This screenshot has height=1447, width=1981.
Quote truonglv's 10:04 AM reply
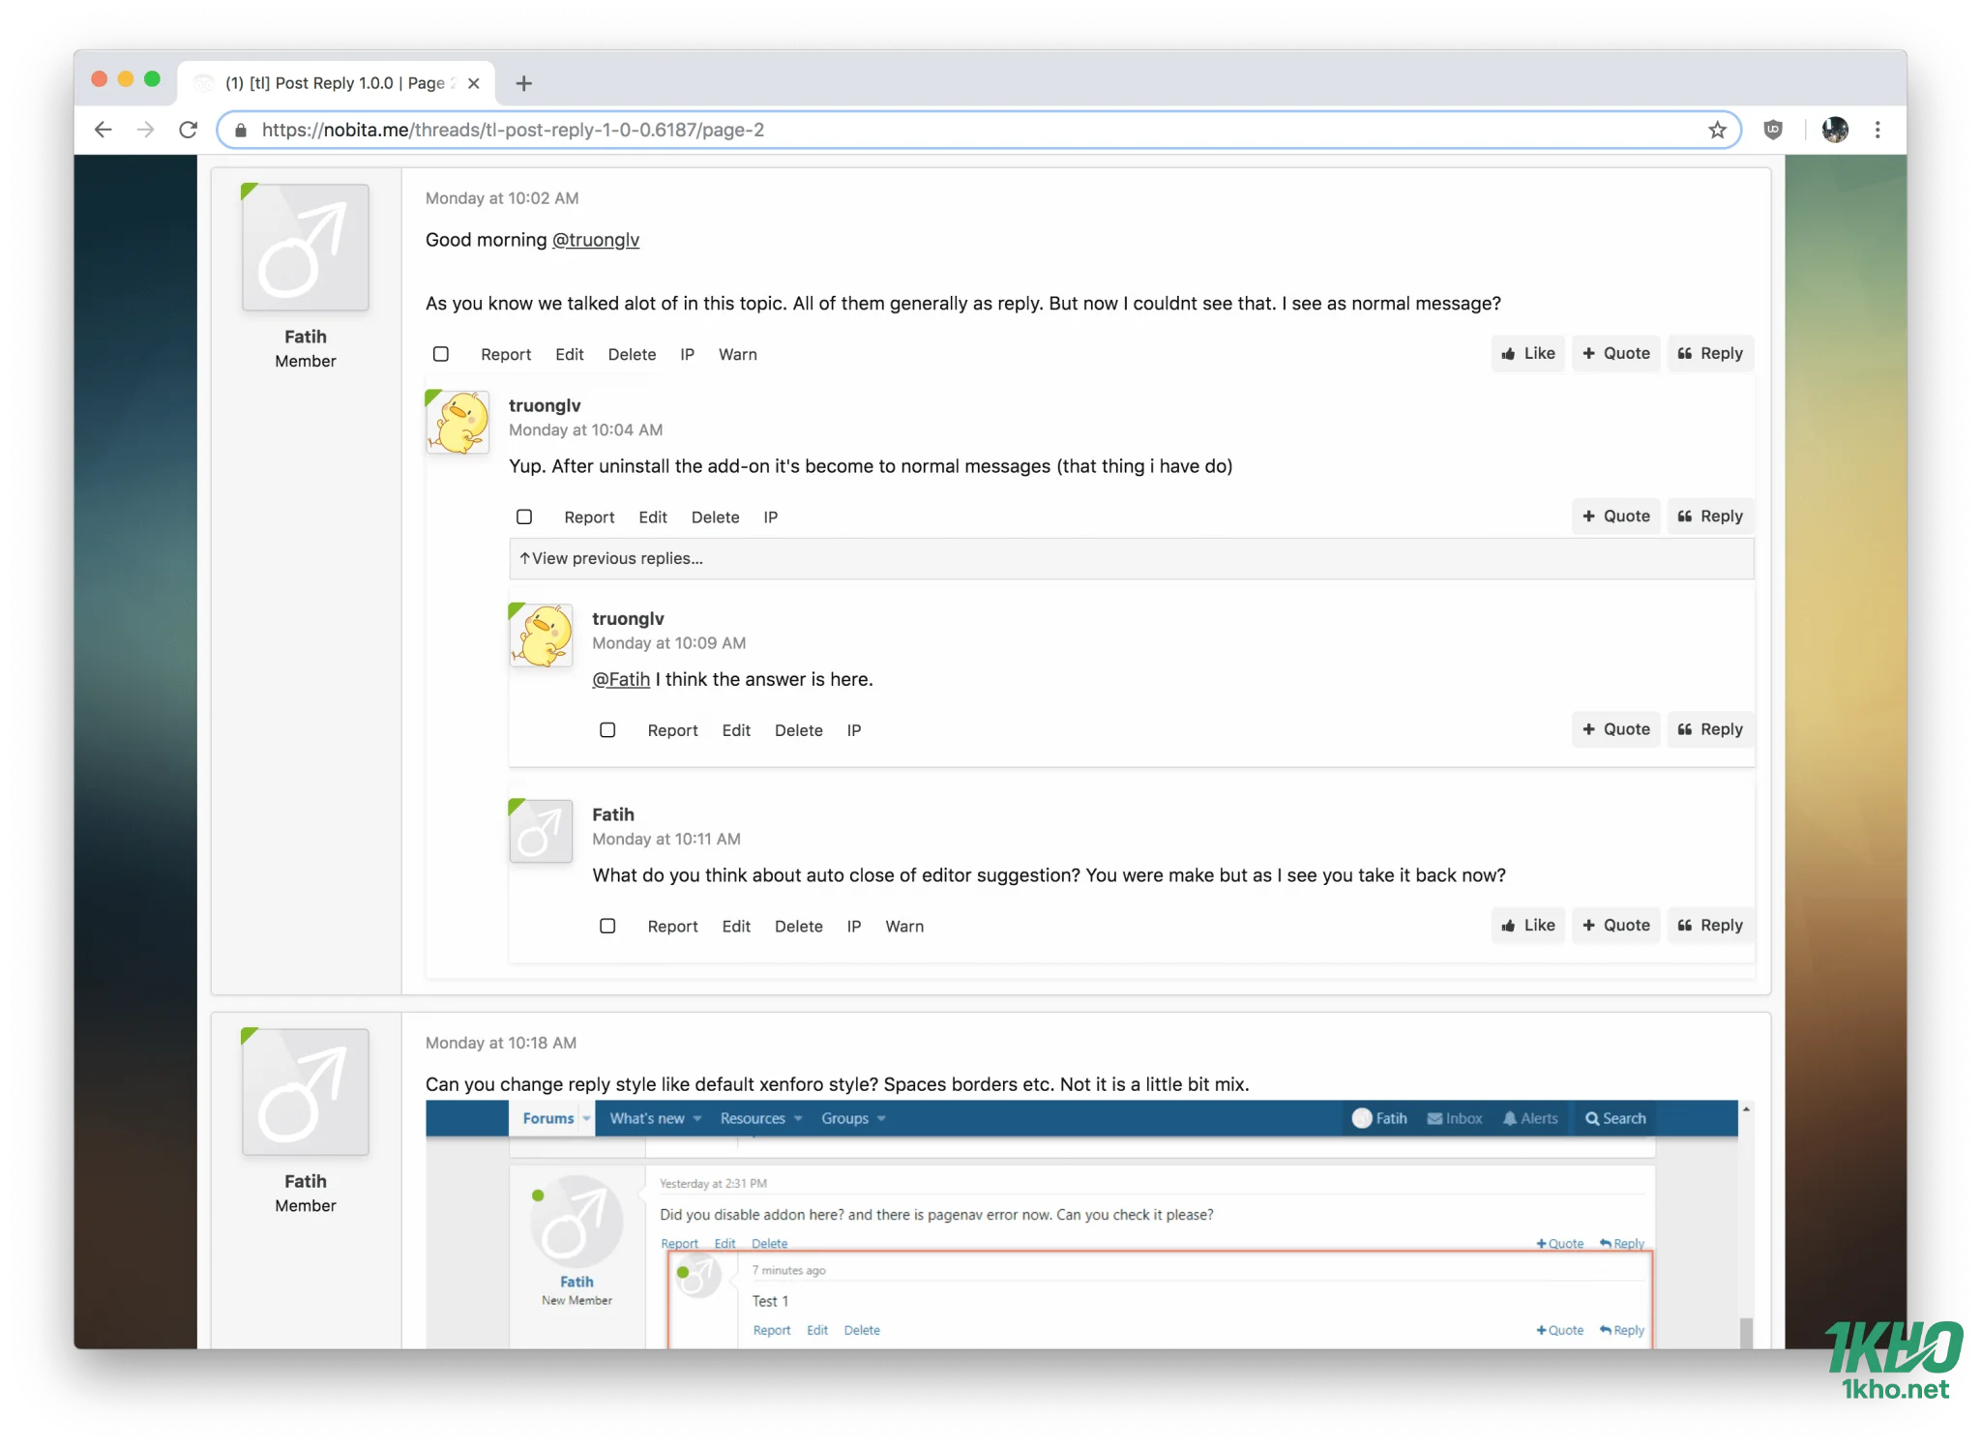(1615, 516)
